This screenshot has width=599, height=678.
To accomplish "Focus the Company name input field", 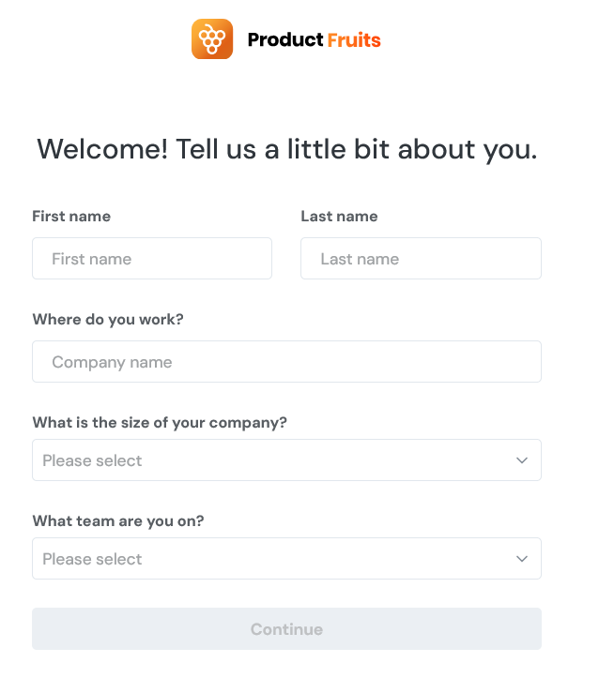I will (286, 361).
